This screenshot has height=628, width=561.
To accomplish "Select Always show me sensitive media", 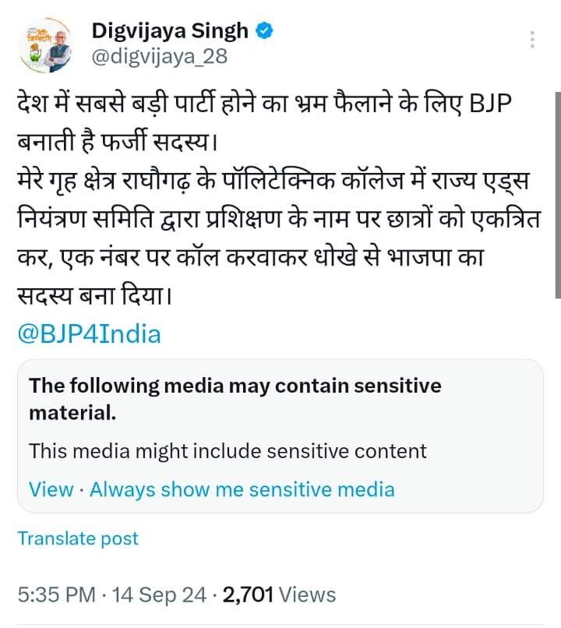I will pos(242,489).
